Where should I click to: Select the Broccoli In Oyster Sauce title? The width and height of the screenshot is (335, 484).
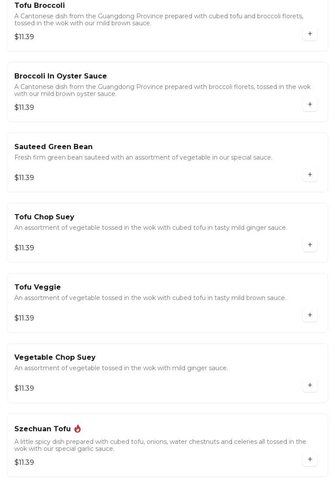pyautogui.click(x=60, y=76)
